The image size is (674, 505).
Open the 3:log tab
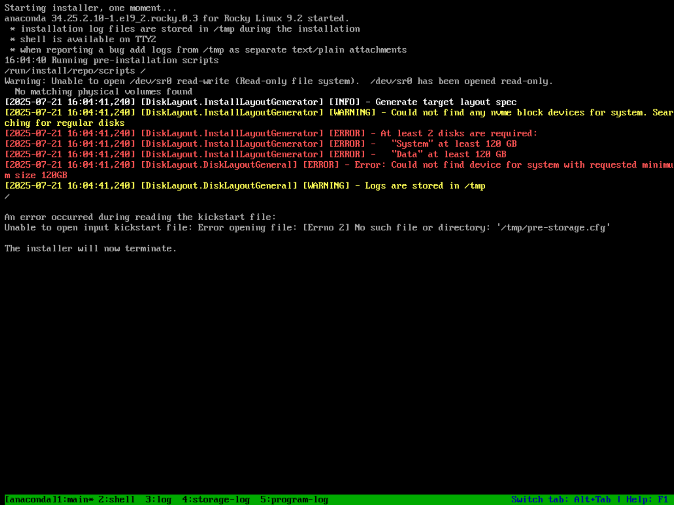pyautogui.click(x=158, y=499)
